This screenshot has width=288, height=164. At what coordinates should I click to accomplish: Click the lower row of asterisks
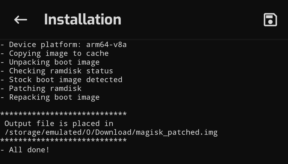pos(63,140)
